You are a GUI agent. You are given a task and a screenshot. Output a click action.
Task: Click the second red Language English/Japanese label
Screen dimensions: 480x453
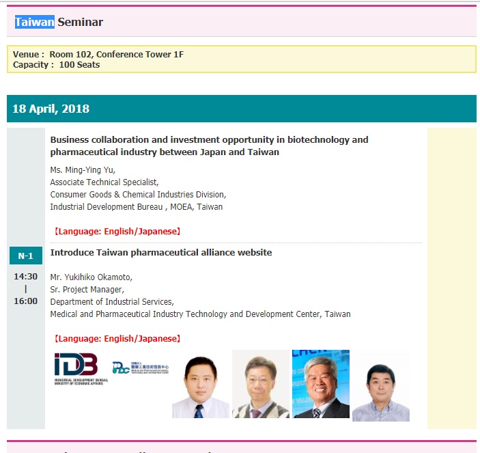117,338
